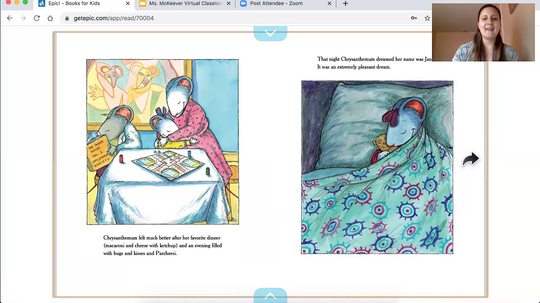Click the red macOS close window button
The image size is (540, 303).
click(8, 2)
